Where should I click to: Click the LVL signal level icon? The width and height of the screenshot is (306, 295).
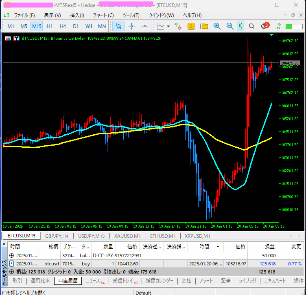279,26
